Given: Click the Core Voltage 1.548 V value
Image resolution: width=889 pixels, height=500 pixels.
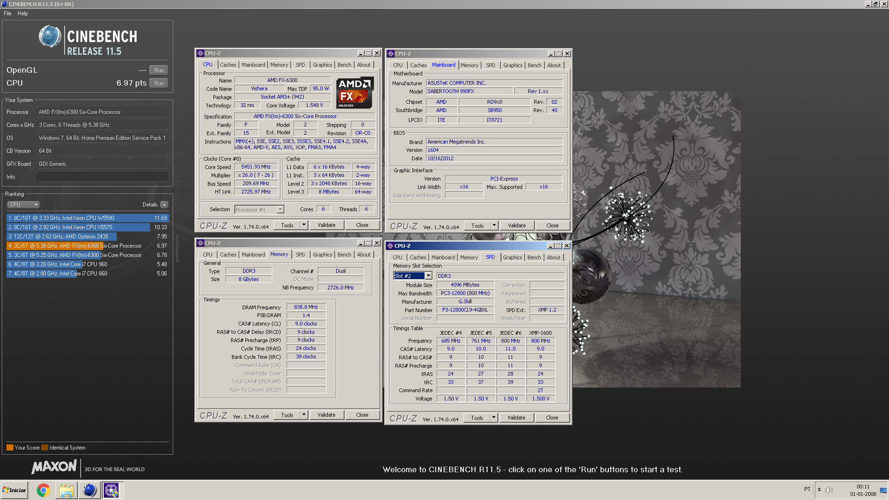Looking at the screenshot, I should click(x=314, y=105).
